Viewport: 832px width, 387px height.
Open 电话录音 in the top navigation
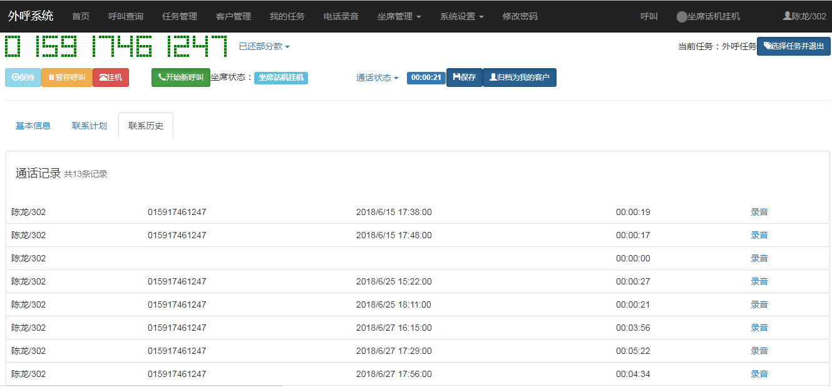[x=341, y=16]
